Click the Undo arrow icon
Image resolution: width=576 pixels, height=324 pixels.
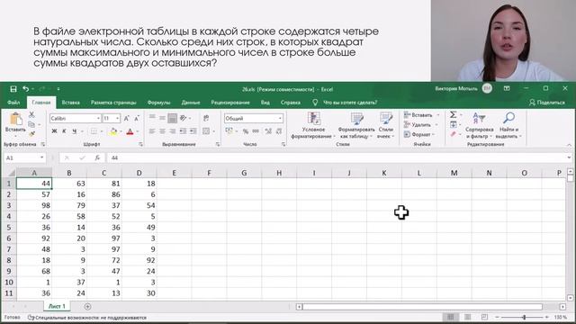coord(25,89)
